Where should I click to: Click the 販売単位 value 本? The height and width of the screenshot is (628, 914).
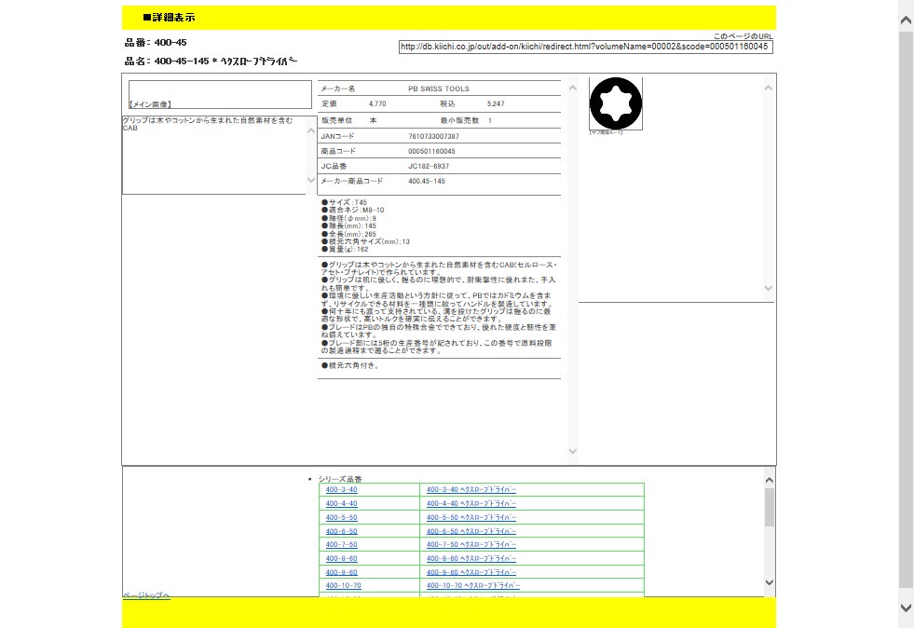tap(373, 121)
